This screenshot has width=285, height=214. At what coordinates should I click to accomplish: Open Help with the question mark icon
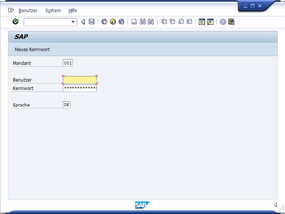pyautogui.click(x=223, y=22)
